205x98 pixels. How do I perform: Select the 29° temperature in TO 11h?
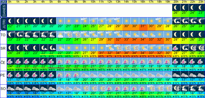click(102, 39)
